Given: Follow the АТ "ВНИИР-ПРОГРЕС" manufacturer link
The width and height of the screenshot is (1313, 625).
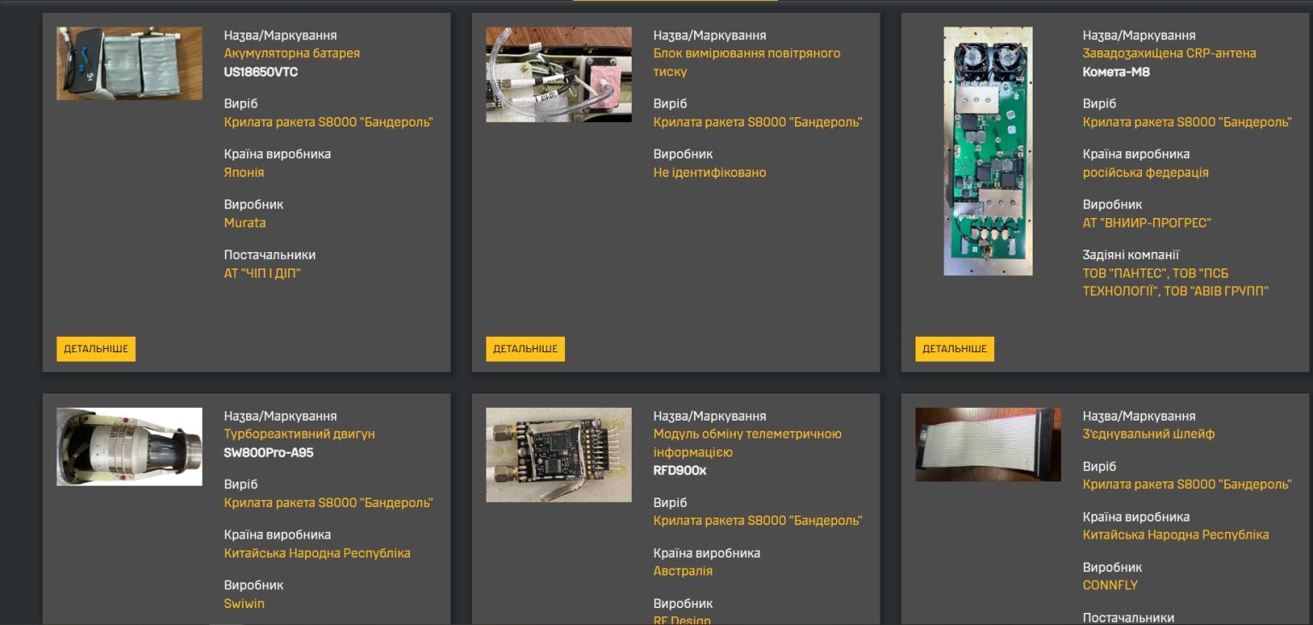Looking at the screenshot, I should click(x=1146, y=223).
